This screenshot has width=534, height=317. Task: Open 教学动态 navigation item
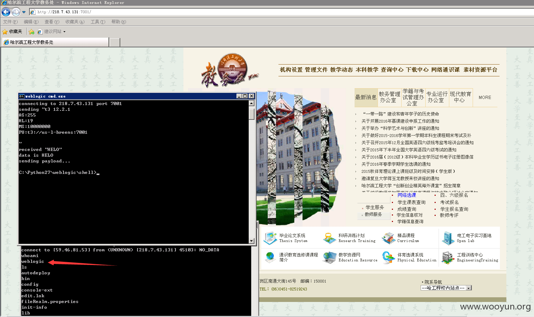click(341, 70)
